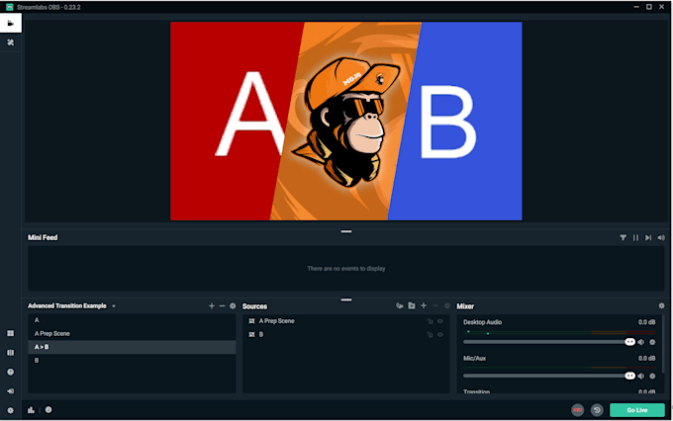
Task: Mute the Mic/Aux speaker icon
Action: 640,376
